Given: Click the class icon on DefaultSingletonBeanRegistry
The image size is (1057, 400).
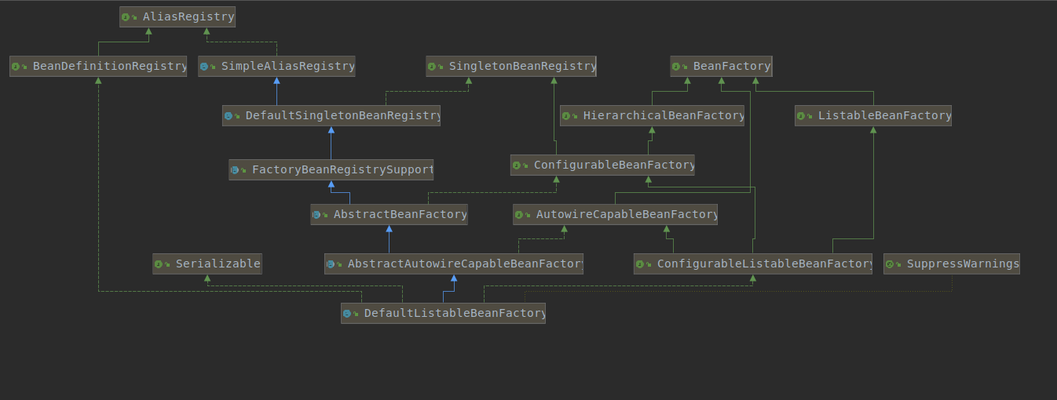Looking at the screenshot, I should click(x=229, y=116).
